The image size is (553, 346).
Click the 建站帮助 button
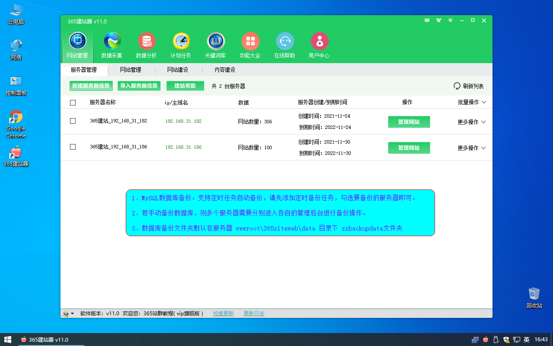pos(185,86)
